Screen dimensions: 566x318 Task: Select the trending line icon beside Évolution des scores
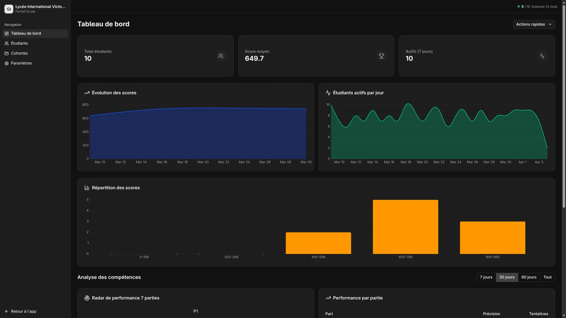[x=87, y=93]
